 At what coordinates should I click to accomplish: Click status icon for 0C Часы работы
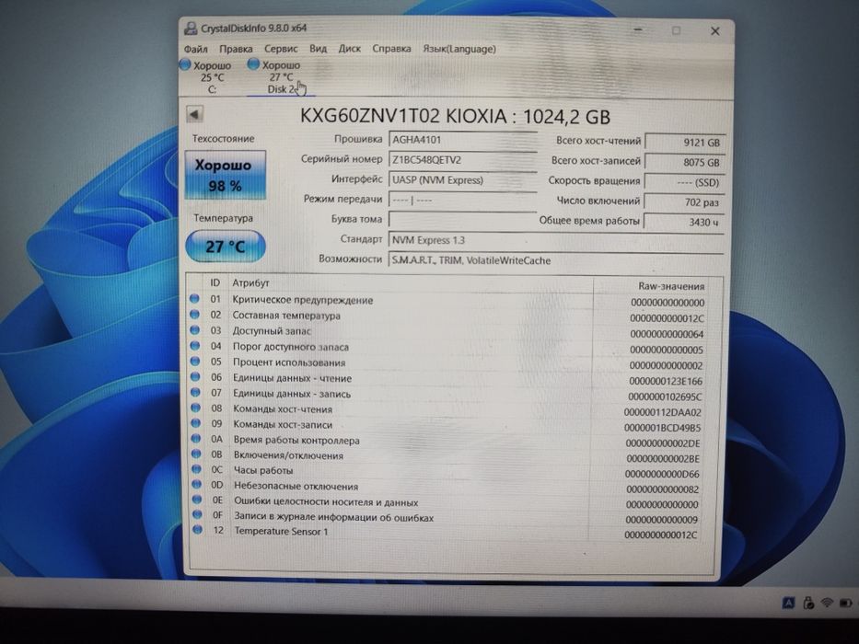[196, 469]
